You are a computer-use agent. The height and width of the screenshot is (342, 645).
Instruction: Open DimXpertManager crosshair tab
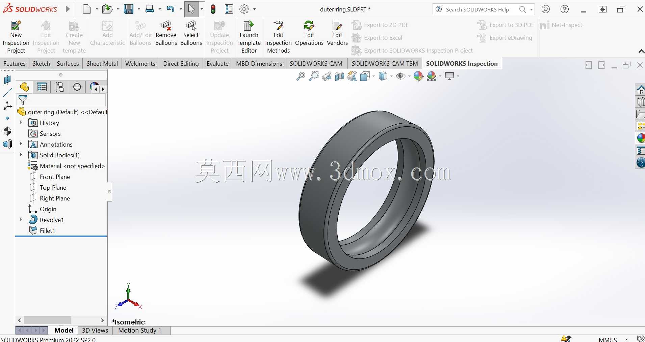[x=77, y=87]
